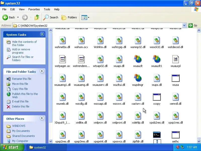Select the wuaucpl control panel file
This screenshot has height=151, width=201.
coord(175,59)
